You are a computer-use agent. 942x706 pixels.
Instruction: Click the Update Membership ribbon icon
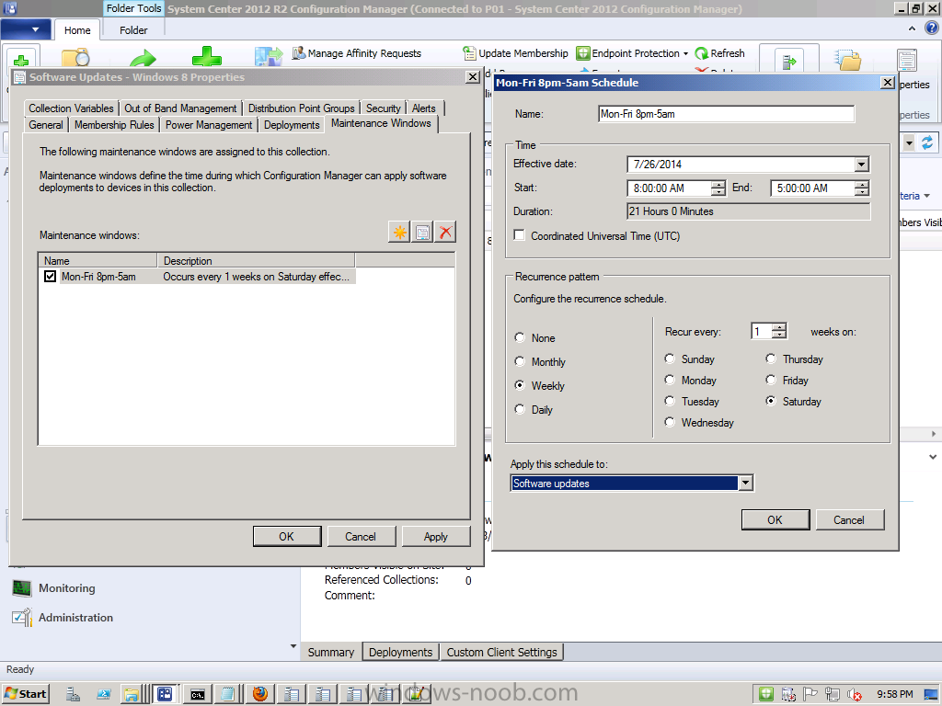point(469,53)
